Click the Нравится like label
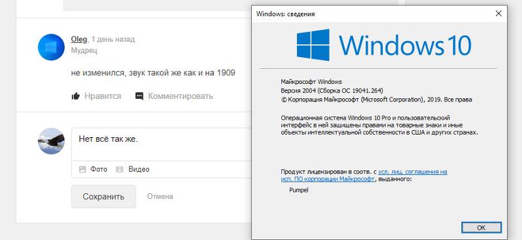The image size is (522, 240). tap(102, 96)
